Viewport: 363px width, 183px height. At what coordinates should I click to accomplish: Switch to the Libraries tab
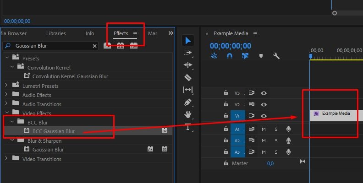pyautogui.click(x=56, y=33)
